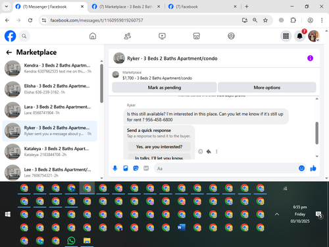The image size is (329, 247).
Task: Select the Messenger | Facebook browser tab
Action: [50, 7]
